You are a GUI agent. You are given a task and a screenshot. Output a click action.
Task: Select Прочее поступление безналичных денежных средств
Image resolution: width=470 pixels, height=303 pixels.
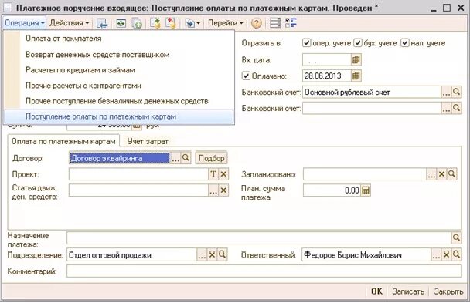click(x=119, y=101)
